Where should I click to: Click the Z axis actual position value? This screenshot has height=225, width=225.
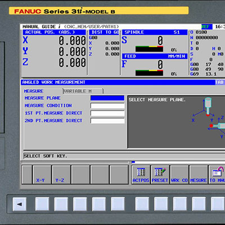(x=73, y=62)
